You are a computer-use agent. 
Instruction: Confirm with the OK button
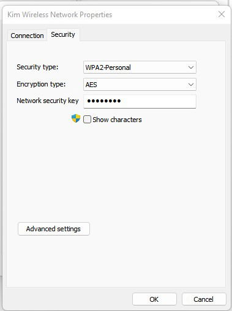154,299
